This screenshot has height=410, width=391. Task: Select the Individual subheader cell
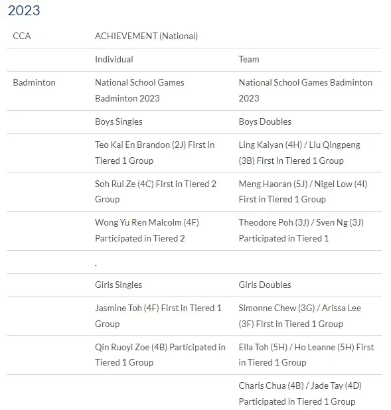click(x=114, y=59)
